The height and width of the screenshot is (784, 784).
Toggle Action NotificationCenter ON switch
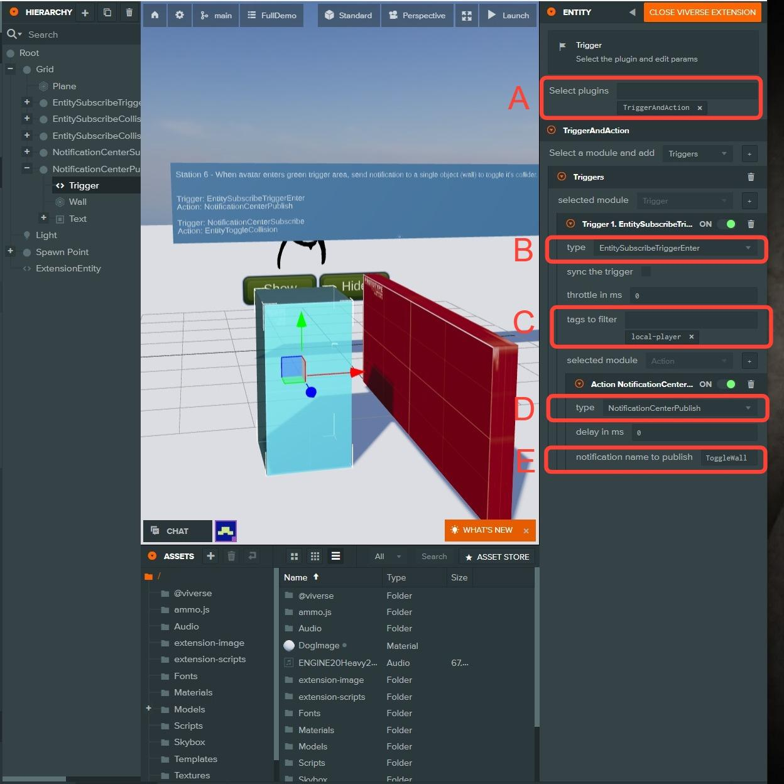coord(727,384)
